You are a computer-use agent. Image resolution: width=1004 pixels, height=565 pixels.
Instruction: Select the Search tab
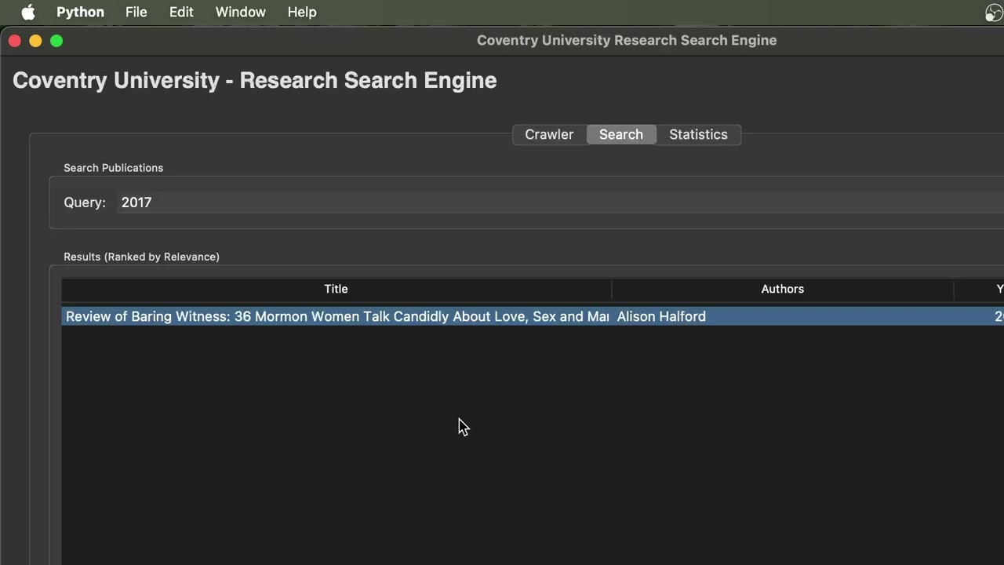coord(621,134)
